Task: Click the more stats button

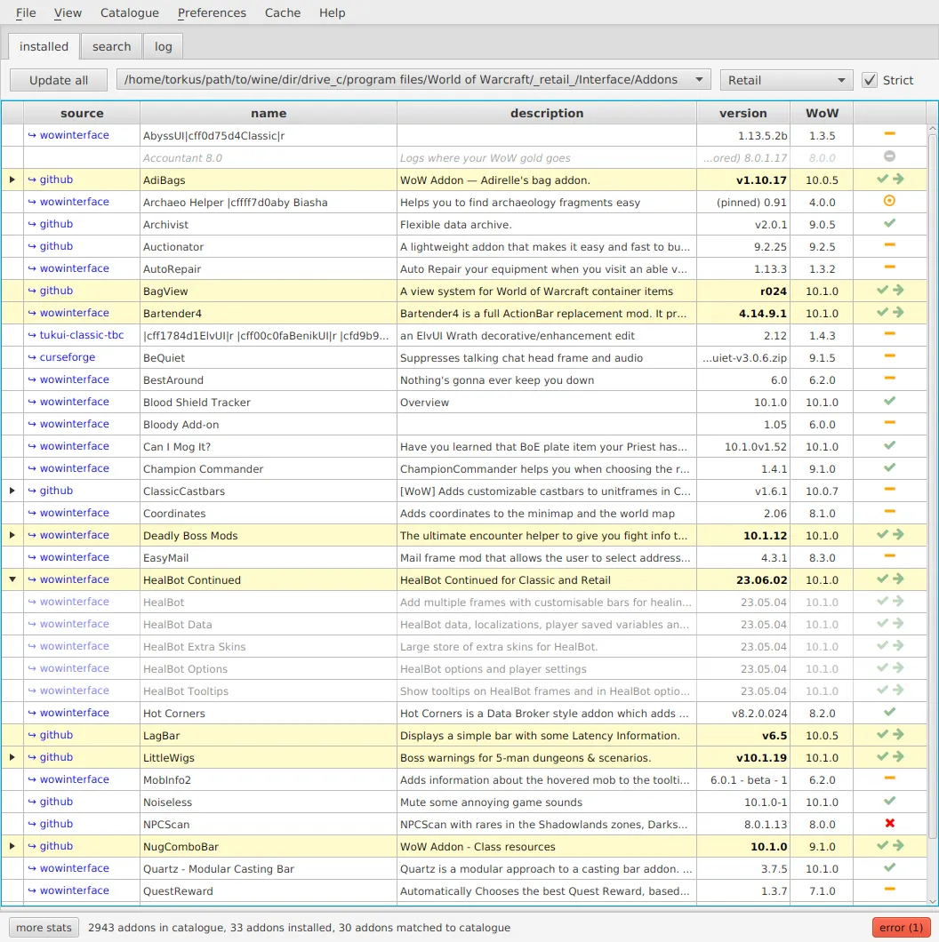Action: pos(44,928)
